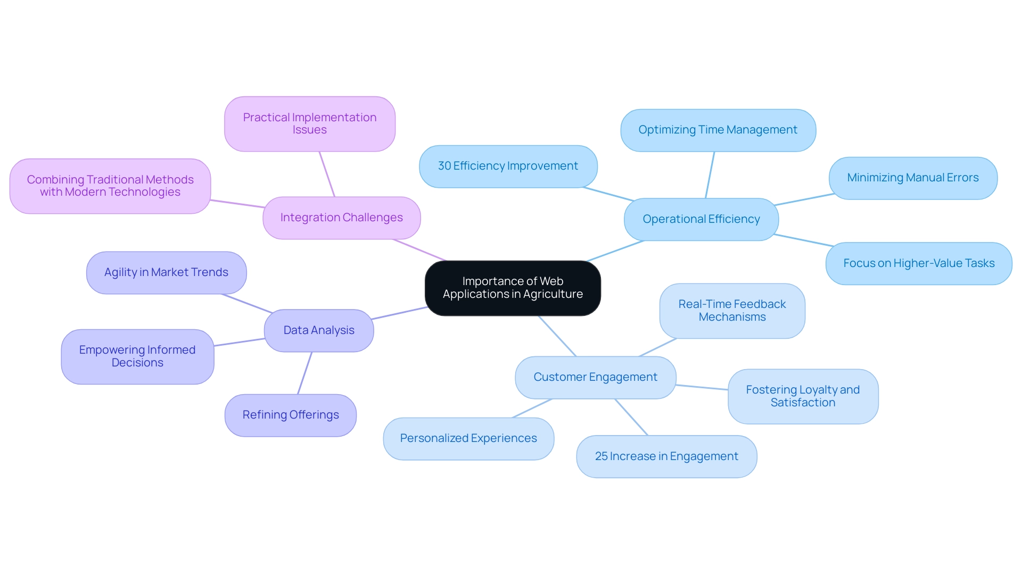The height and width of the screenshot is (576, 1022).
Task: Select the Personalized Experiences node
Action: pos(457,437)
